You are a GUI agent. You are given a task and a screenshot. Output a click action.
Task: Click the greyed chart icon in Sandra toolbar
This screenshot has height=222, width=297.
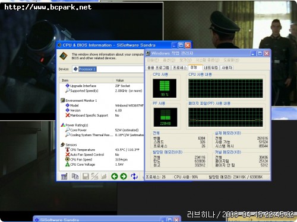pyautogui.click(x=104, y=176)
